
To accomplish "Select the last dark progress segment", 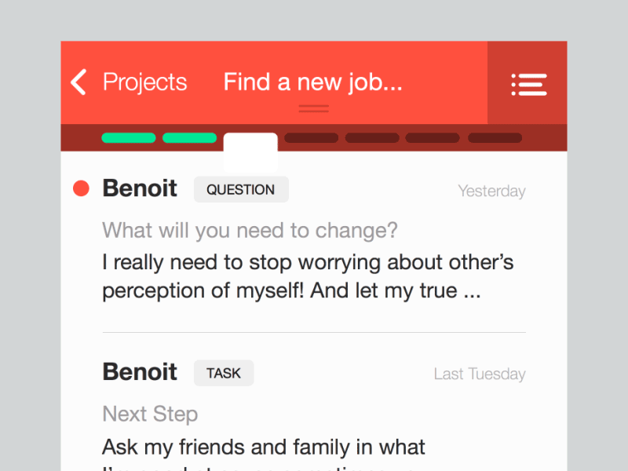I will point(495,138).
